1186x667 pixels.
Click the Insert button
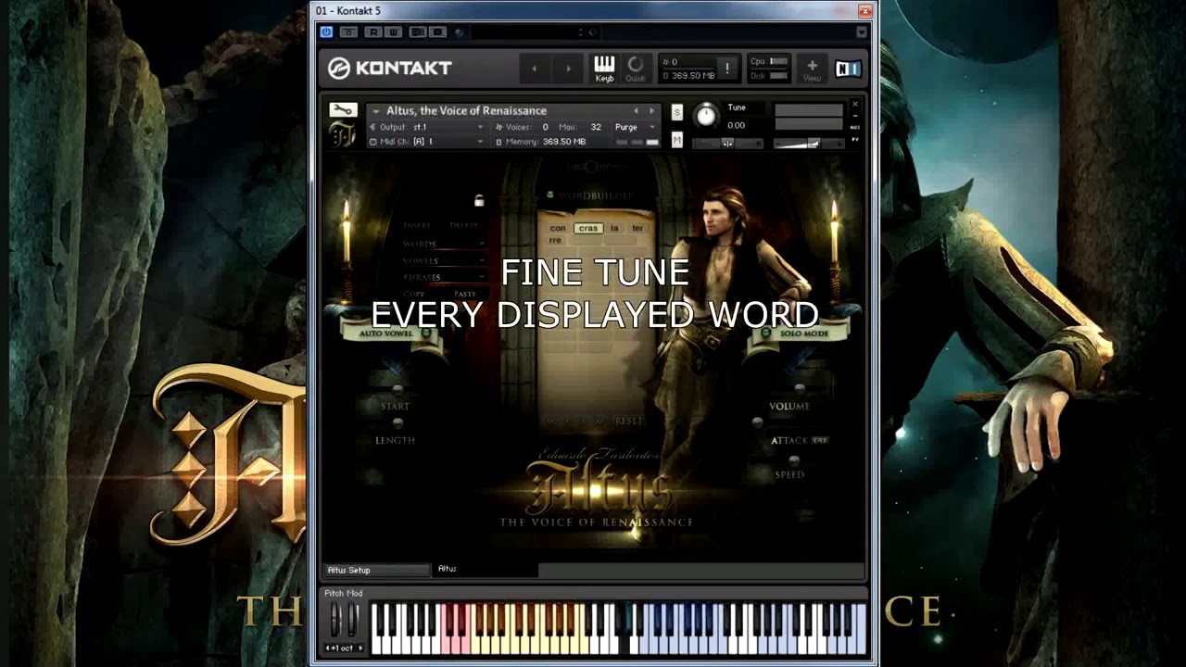tap(417, 225)
